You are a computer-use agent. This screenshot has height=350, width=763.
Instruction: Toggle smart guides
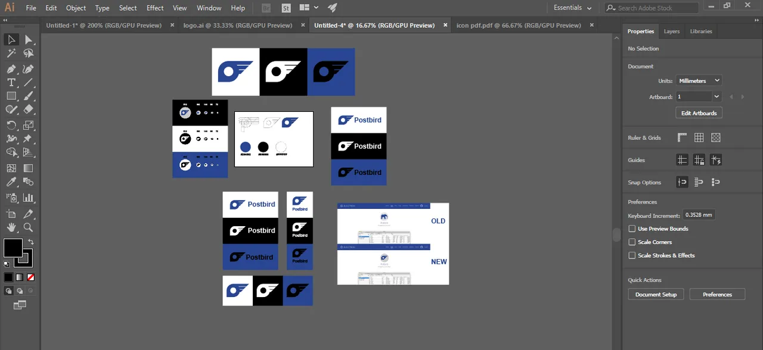[x=716, y=160]
